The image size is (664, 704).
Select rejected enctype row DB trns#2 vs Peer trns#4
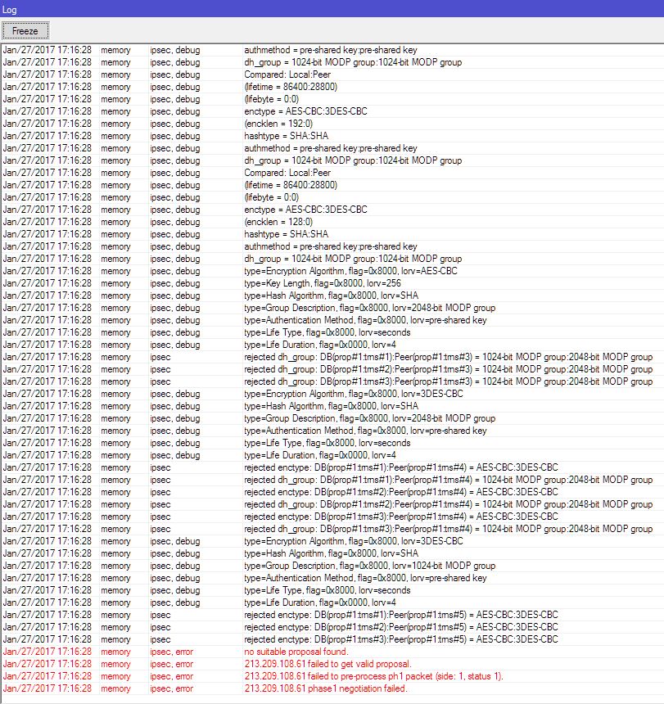tap(332, 492)
